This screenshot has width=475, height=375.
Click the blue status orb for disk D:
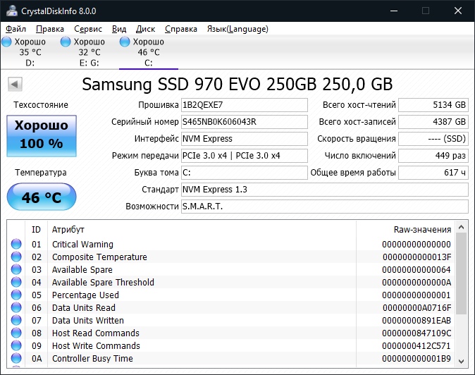click(6, 42)
